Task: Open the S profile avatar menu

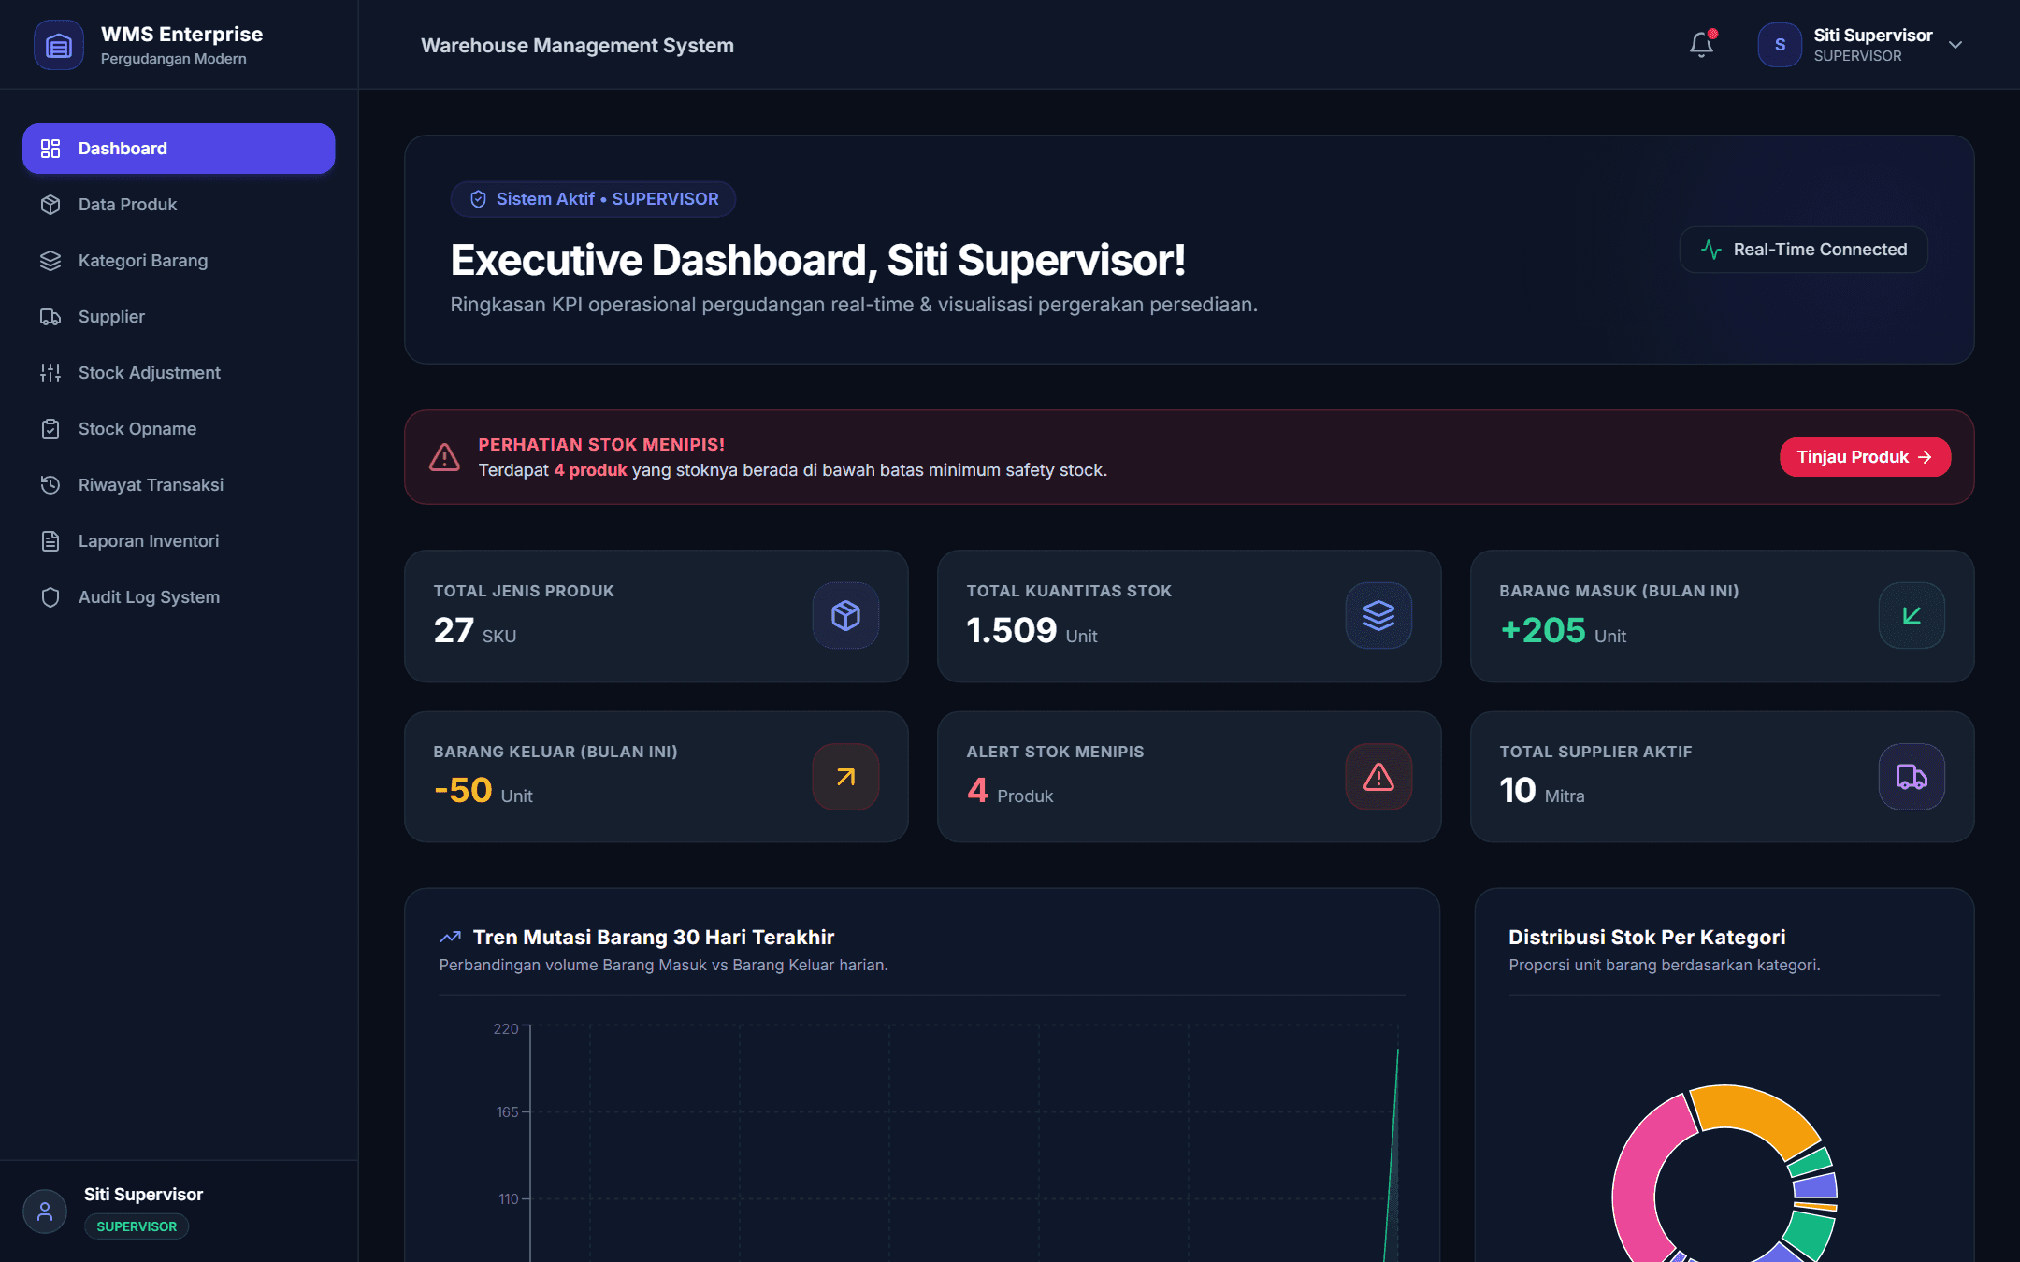Action: tap(1780, 45)
